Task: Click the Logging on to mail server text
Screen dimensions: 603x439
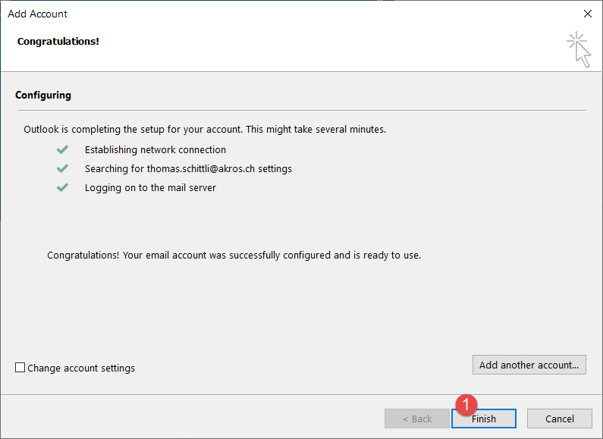Action: tap(150, 187)
